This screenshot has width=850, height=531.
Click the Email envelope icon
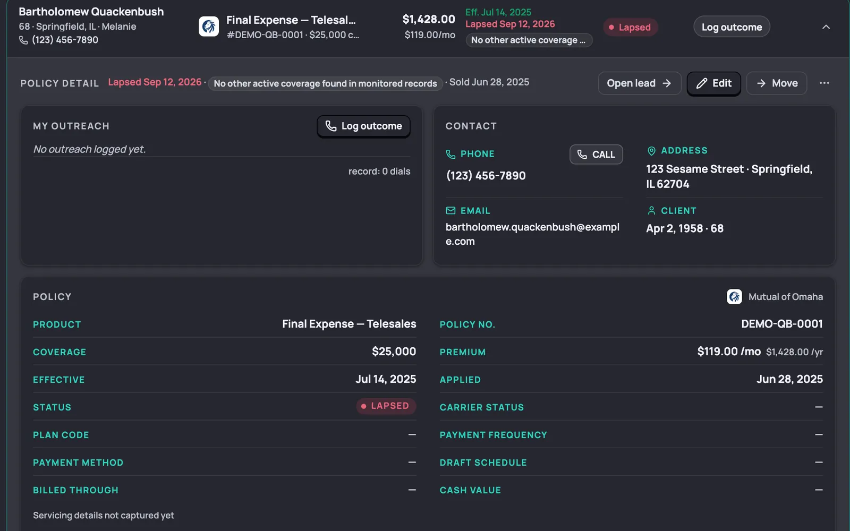tap(450, 211)
